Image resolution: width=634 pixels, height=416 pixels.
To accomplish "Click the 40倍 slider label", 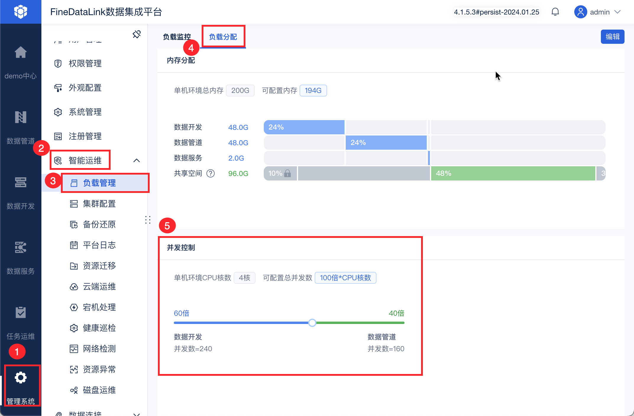I will pos(397,313).
